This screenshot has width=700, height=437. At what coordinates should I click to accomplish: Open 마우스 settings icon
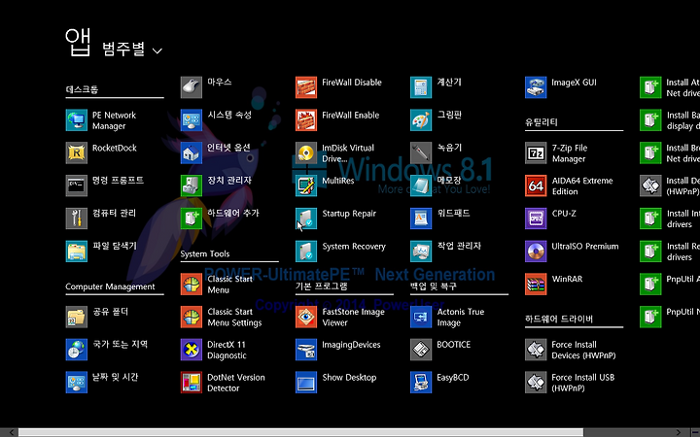pos(192,87)
